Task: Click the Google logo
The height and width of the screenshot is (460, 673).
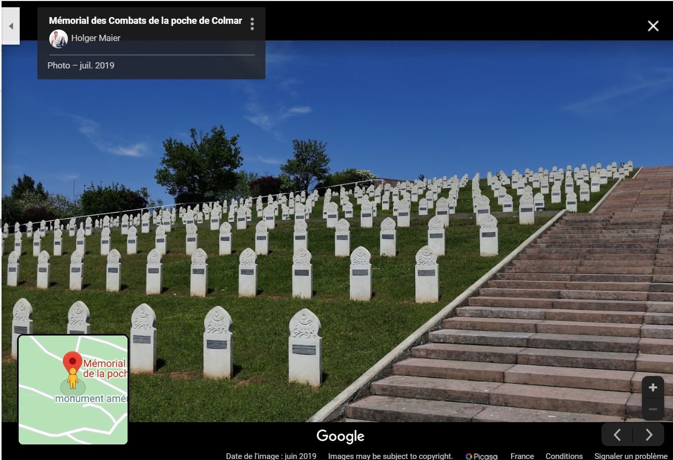Action: [341, 436]
